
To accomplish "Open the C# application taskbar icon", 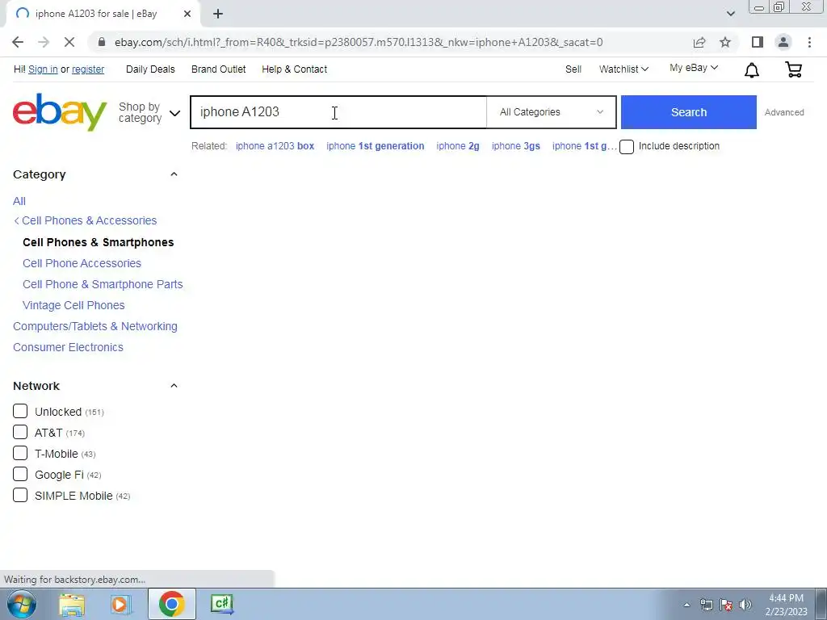I will pyautogui.click(x=221, y=604).
